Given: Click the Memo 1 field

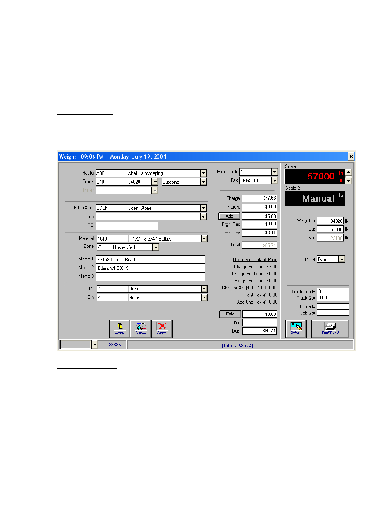Looking at the screenshot, I should pyautogui.click(x=150, y=259).
